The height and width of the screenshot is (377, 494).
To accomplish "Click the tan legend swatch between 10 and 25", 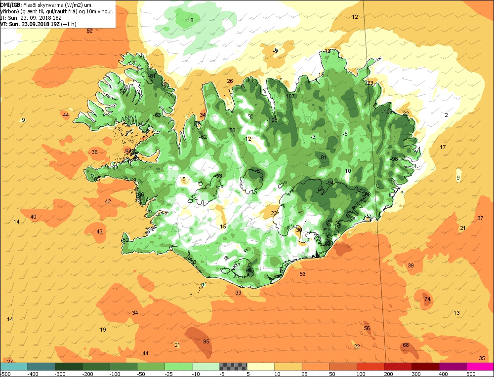I will (288, 366).
